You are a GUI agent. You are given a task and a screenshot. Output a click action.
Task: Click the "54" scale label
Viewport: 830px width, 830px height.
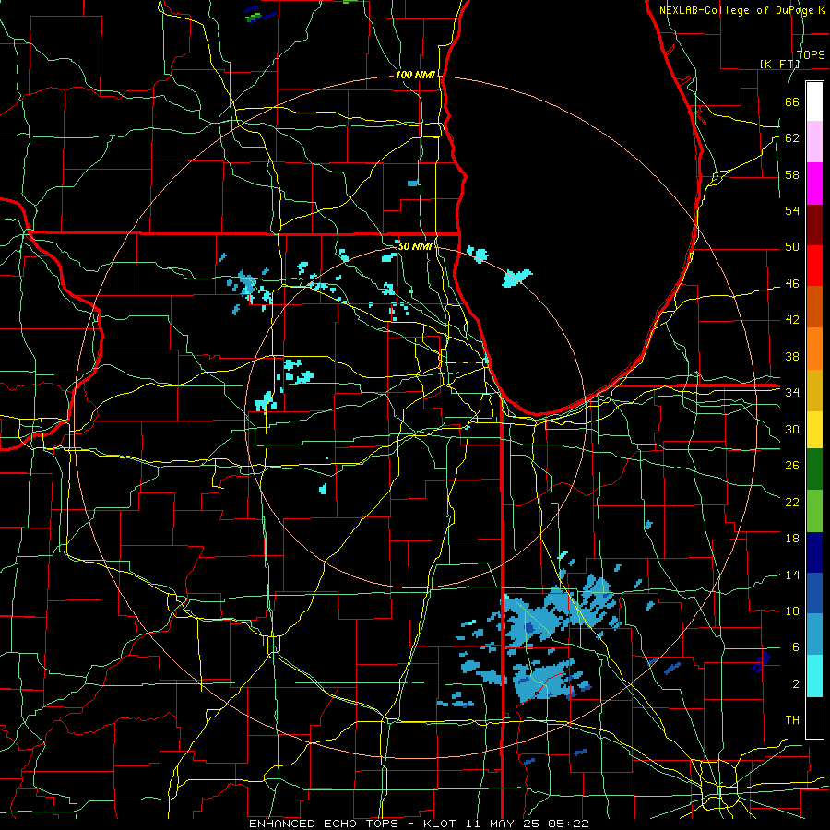(792, 210)
